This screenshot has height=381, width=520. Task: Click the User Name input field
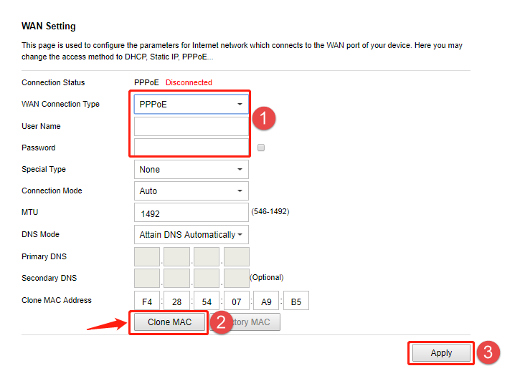coord(191,127)
